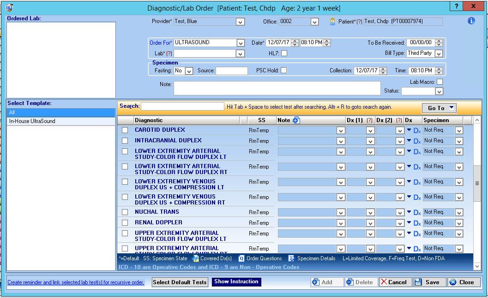Tick the Lab Macro checkbox
The width and height of the screenshot is (488, 298).
click(440, 82)
